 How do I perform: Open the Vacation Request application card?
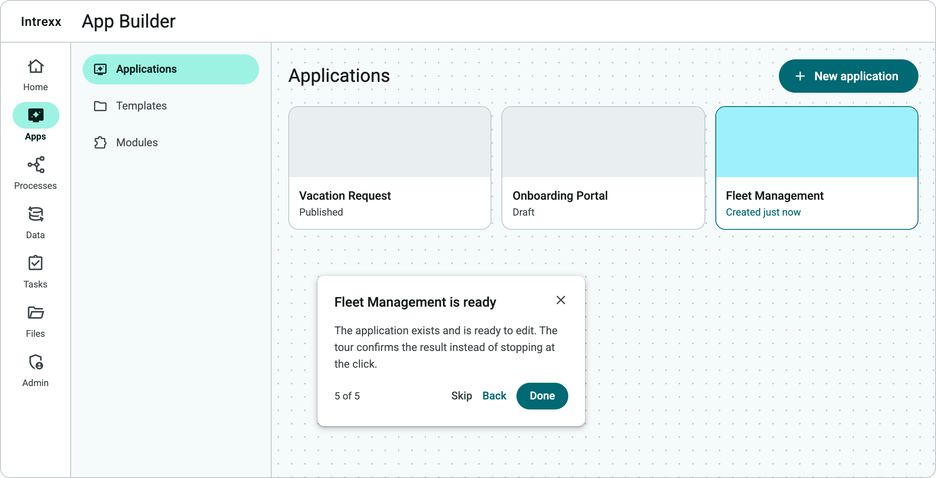[x=390, y=168]
